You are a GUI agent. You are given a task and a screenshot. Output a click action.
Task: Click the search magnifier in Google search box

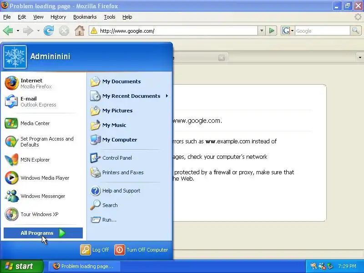[355, 30]
